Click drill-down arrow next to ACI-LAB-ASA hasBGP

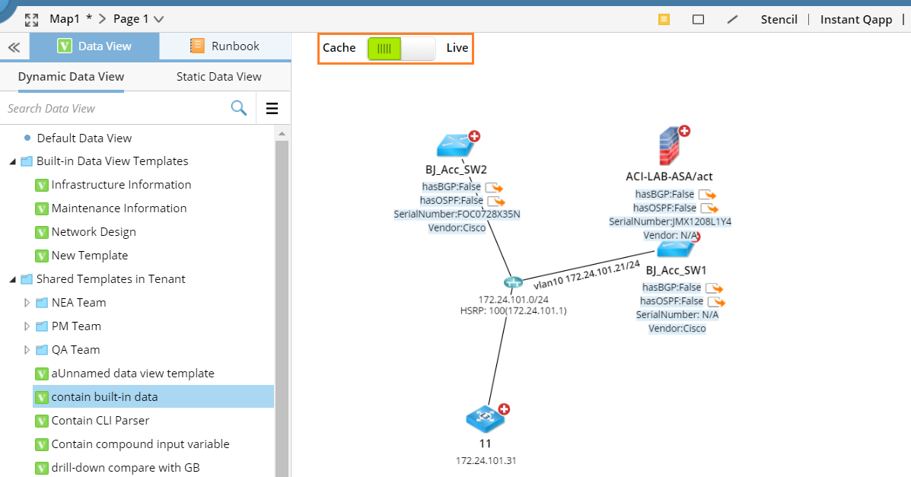pos(707,195)
